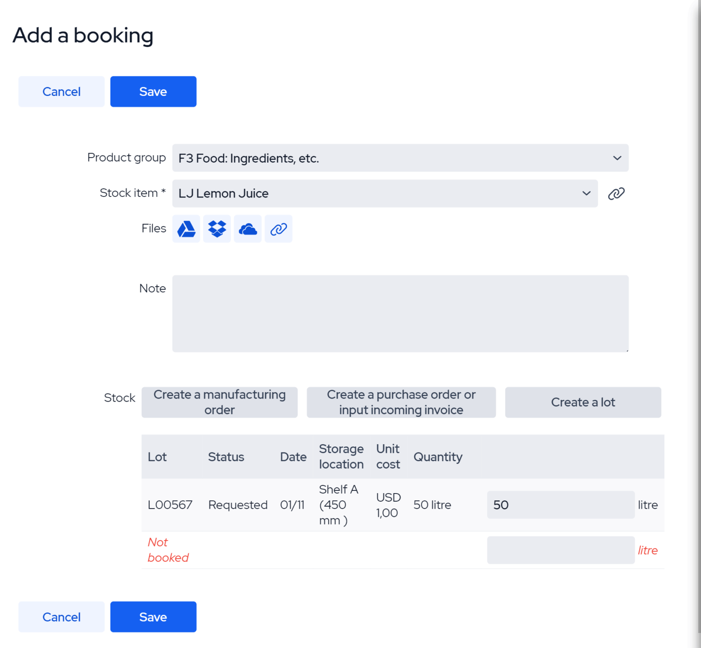Save the booking with the bottom button

153,616
